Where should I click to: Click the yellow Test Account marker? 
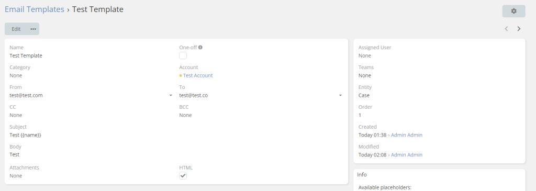pyautogui.click(x=181, y=75)
